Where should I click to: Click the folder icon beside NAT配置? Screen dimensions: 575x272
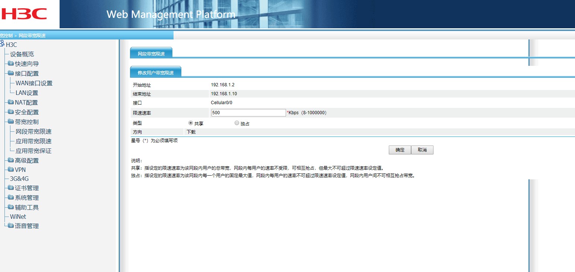click(11, 102)
